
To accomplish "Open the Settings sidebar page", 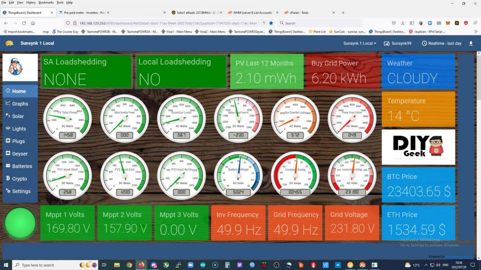I will 20,191.
